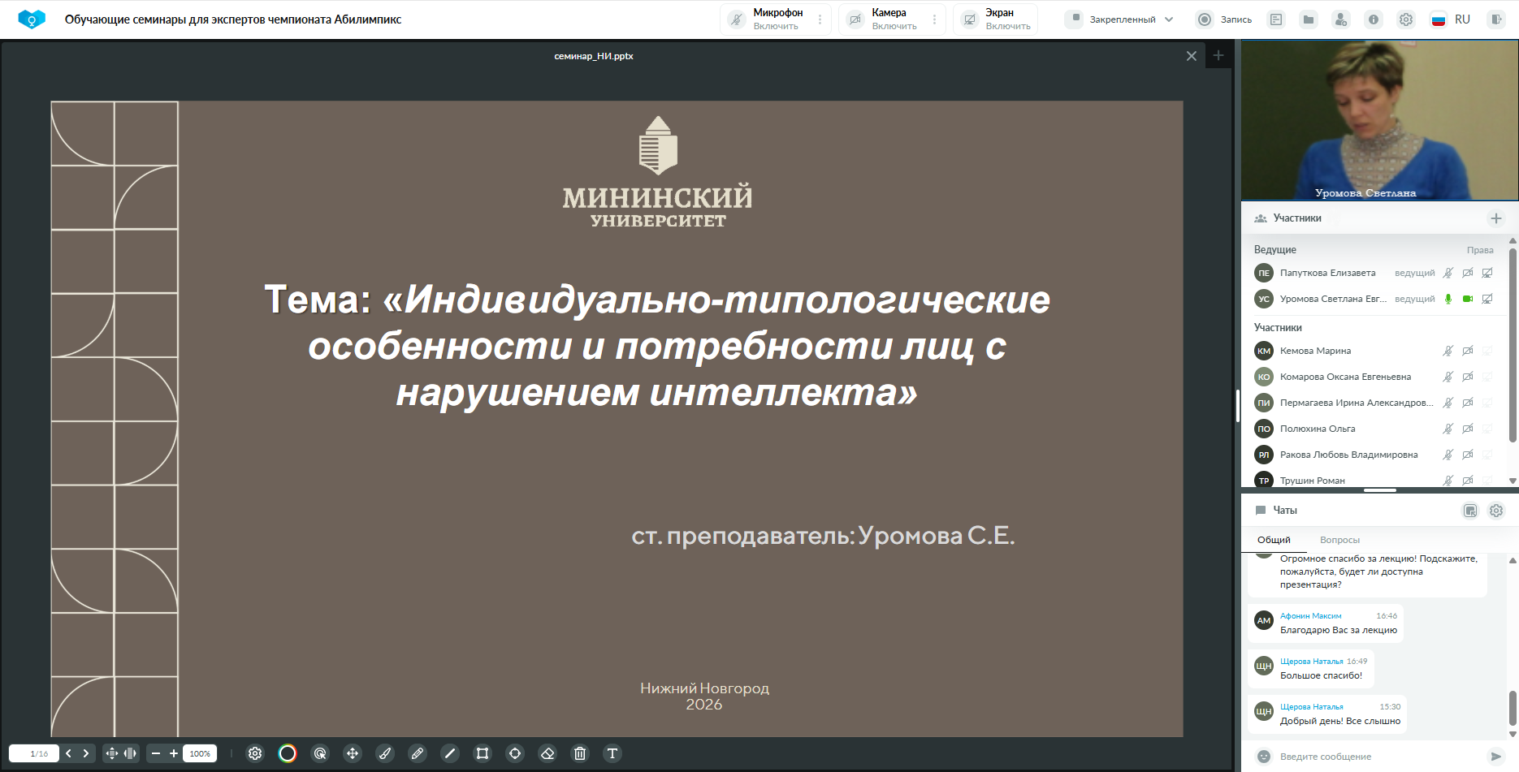Start recording with Запись button
Screen dimensions: 1519x772
1225,19
